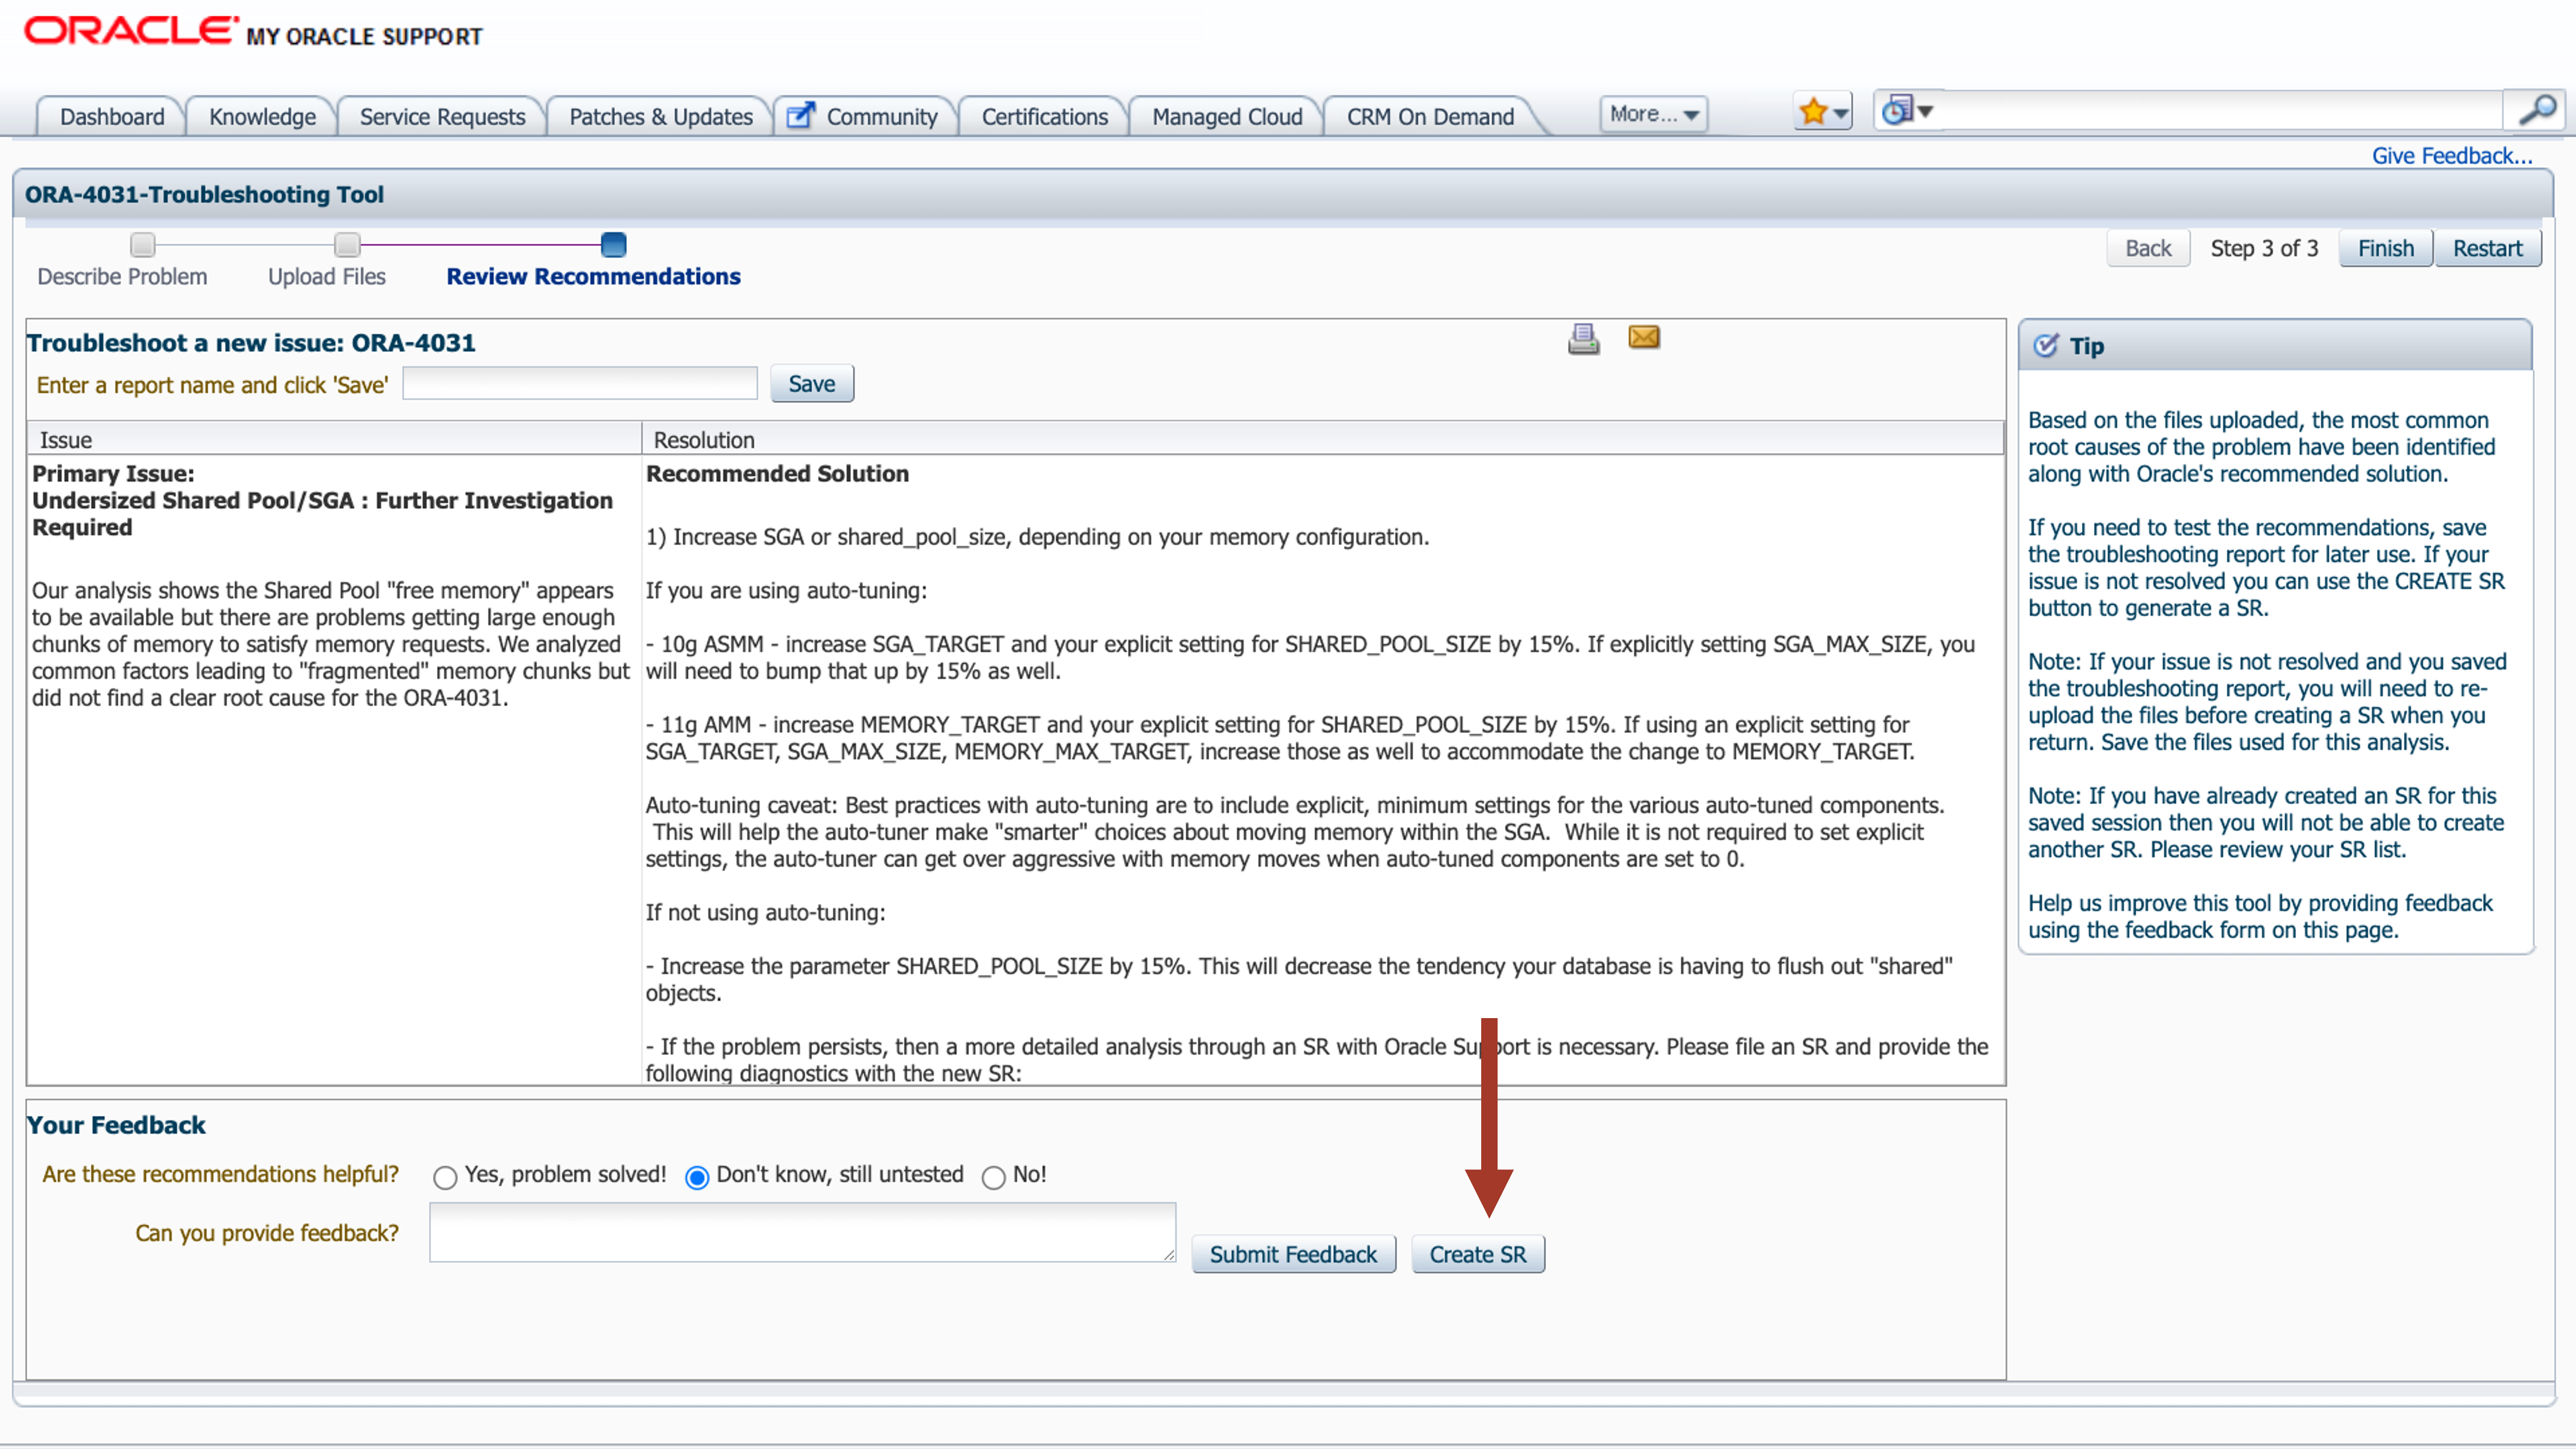
Task: Click the Tip panel checkmark icon
Action: coord(2046,345)
